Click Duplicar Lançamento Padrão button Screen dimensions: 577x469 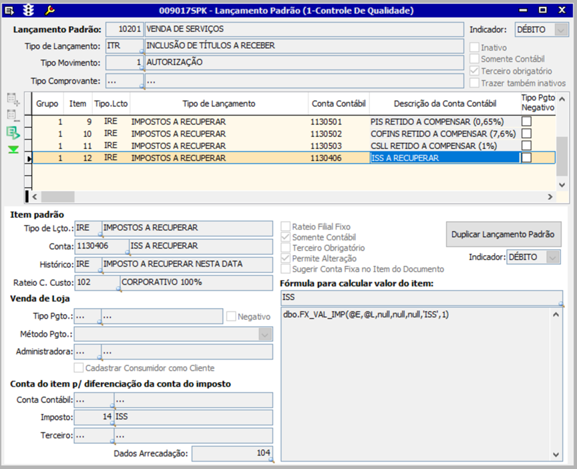(503, 234)
